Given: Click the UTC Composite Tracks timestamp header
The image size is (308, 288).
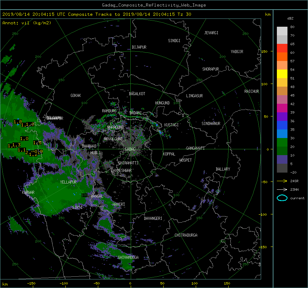Looking at the screenshot, I should [97, 14].
